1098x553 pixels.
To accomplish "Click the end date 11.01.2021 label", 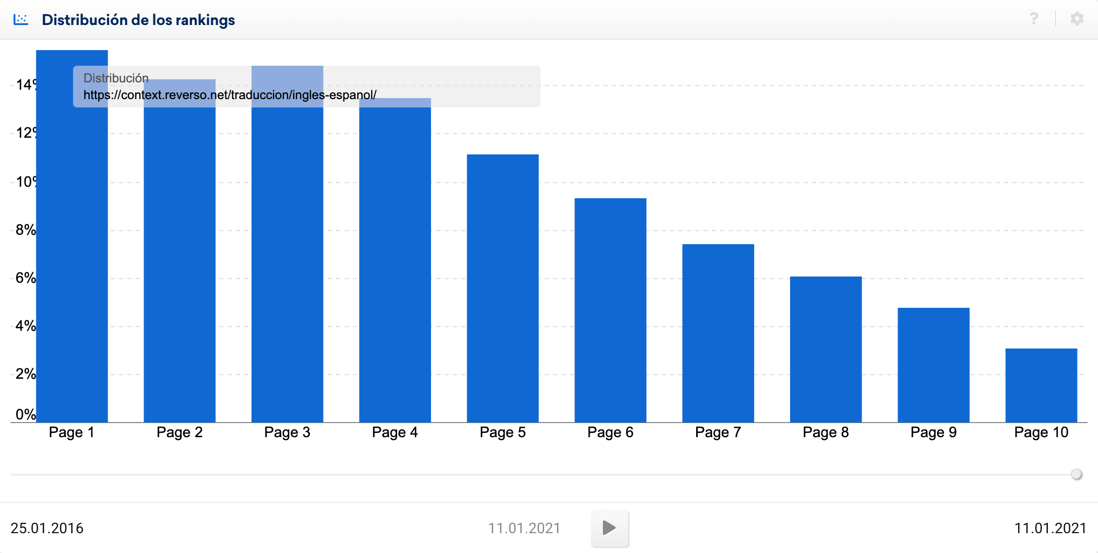I will pos(1050,528).
